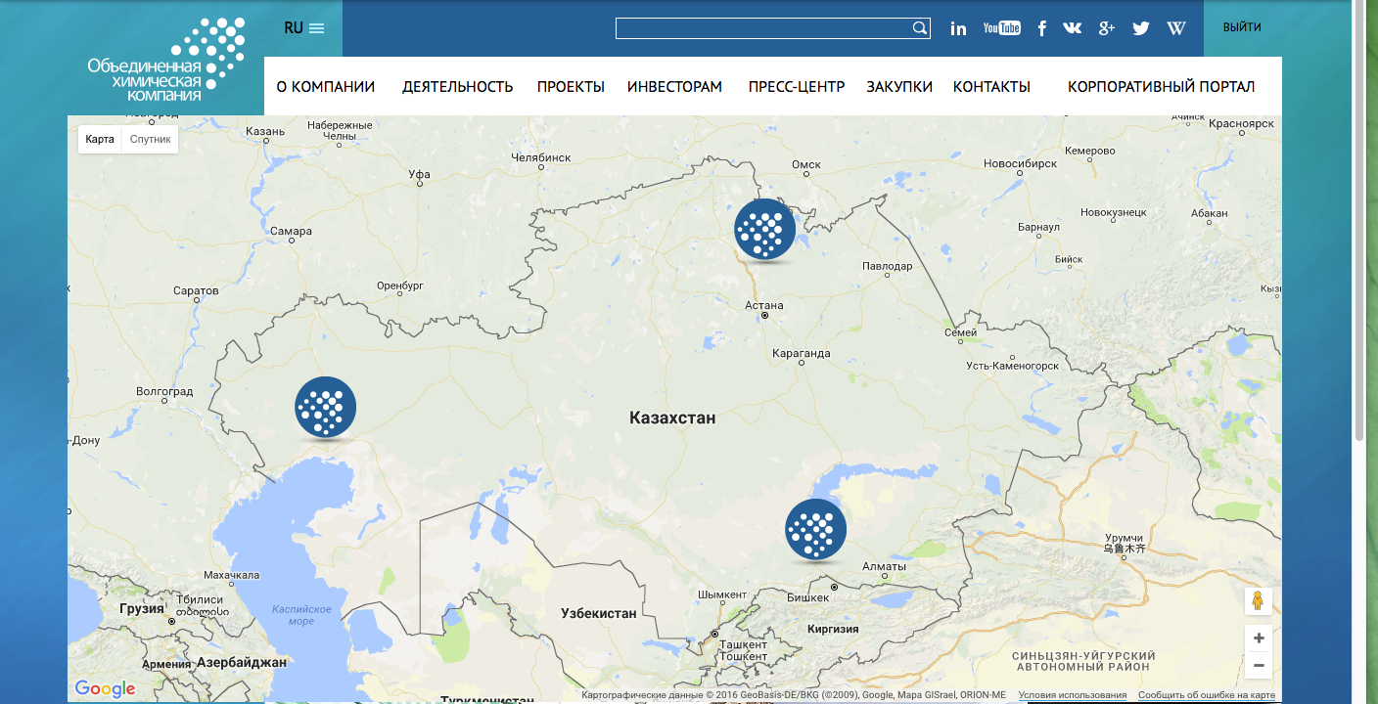Click the Челябинск city label

click(541, 156)
